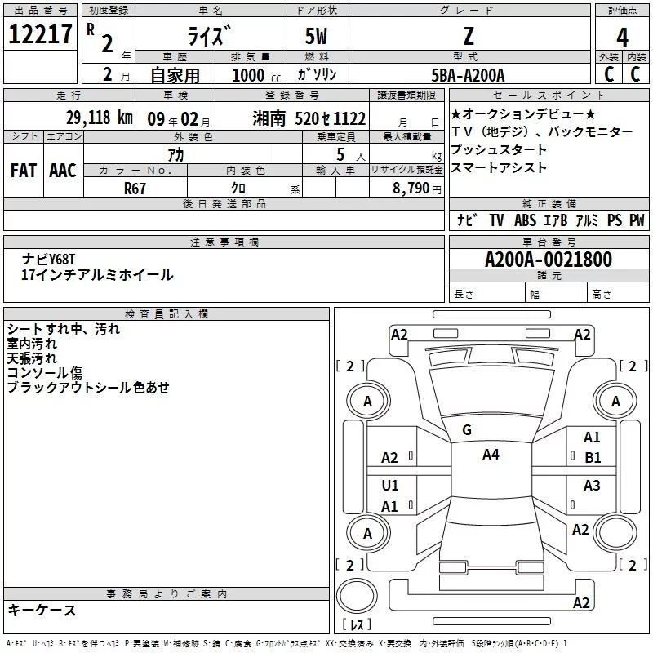Click エアB equipment label
653x653 pixels.
point(556,220)
